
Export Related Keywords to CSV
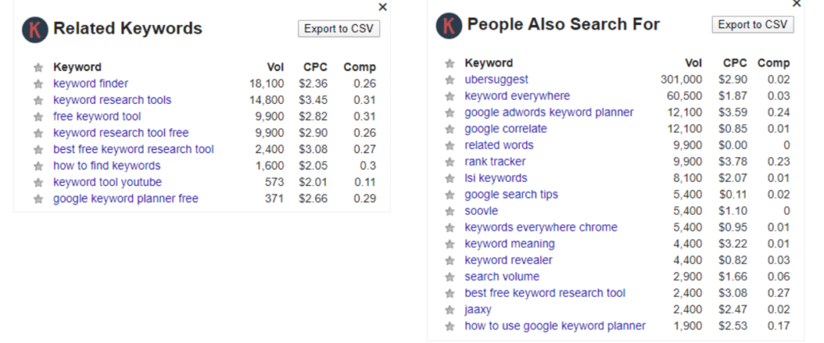pos(339,28)
